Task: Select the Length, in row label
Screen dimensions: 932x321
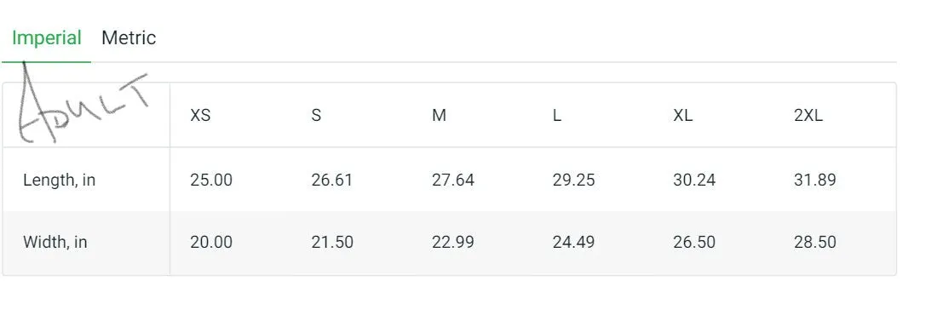Action: 59,181
